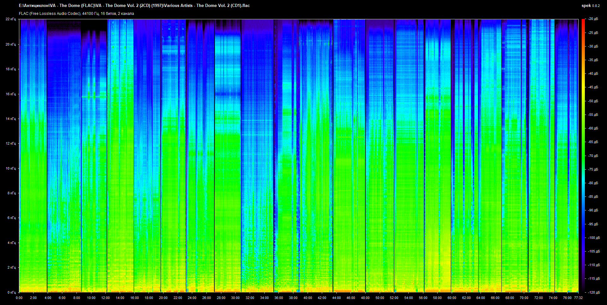607x305 pixels.
Task: Select the -70 дБ level label
Action: click(x=593, y=156)
